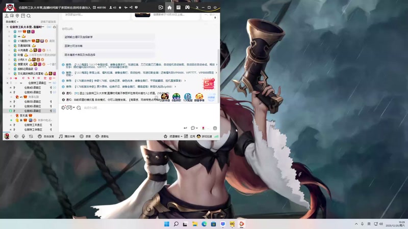Click own avatar at bottom left
This screenshot has width=408, height=229.
tap(7, 136)
